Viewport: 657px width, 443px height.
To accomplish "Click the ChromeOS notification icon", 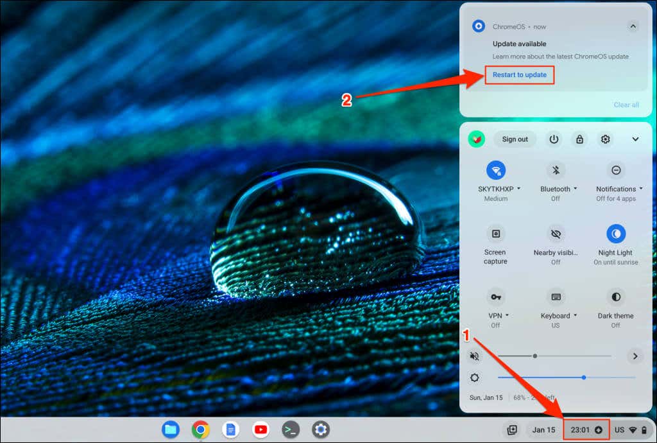I will click(479, 26).
